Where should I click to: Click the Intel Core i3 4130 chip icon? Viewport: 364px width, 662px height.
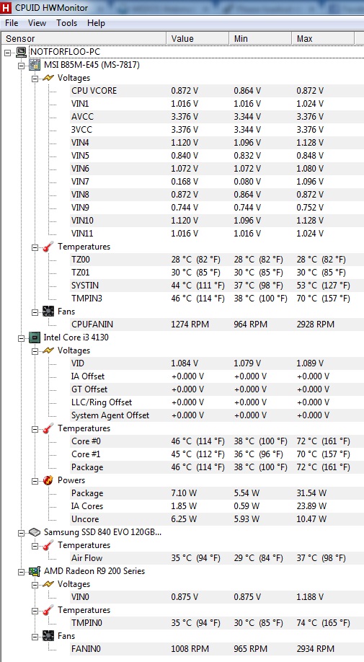35,337
